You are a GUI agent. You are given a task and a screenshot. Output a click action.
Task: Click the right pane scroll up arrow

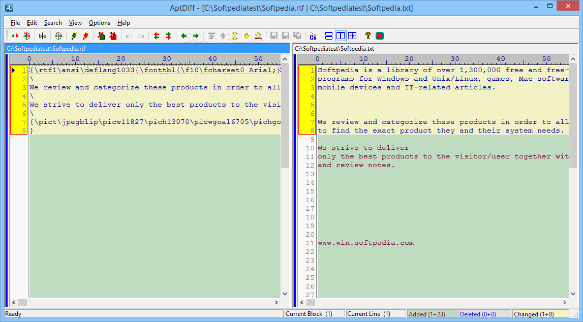pos(573,59)
